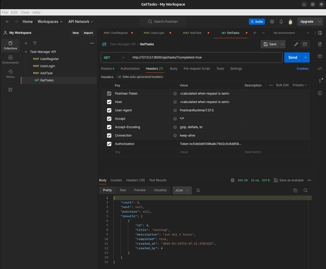This screenshot has height=269, width=326.
Task: Click the request URL field
Action: coord(206,57)
